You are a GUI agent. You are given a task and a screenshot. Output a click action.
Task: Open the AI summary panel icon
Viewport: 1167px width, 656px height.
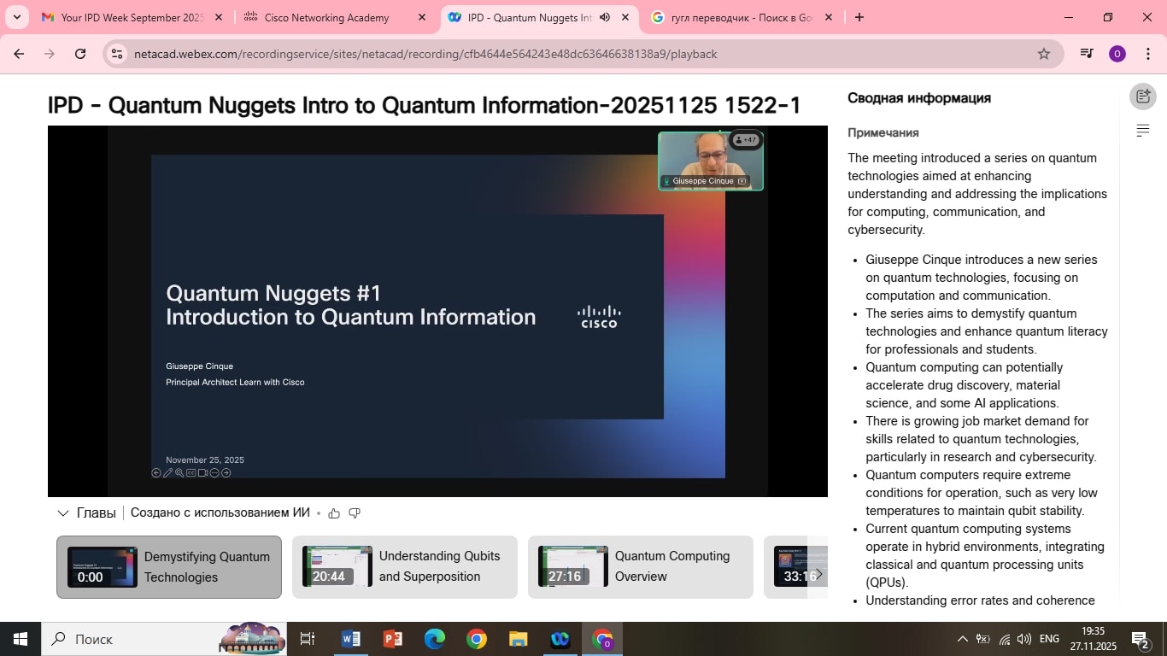pos(1142,97)
